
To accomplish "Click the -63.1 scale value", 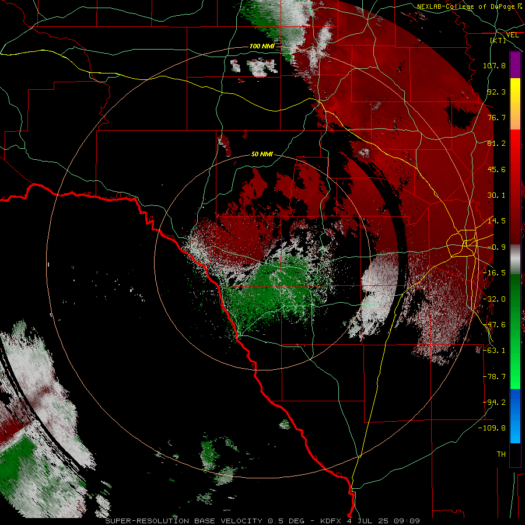I will [x=494, y=351].
